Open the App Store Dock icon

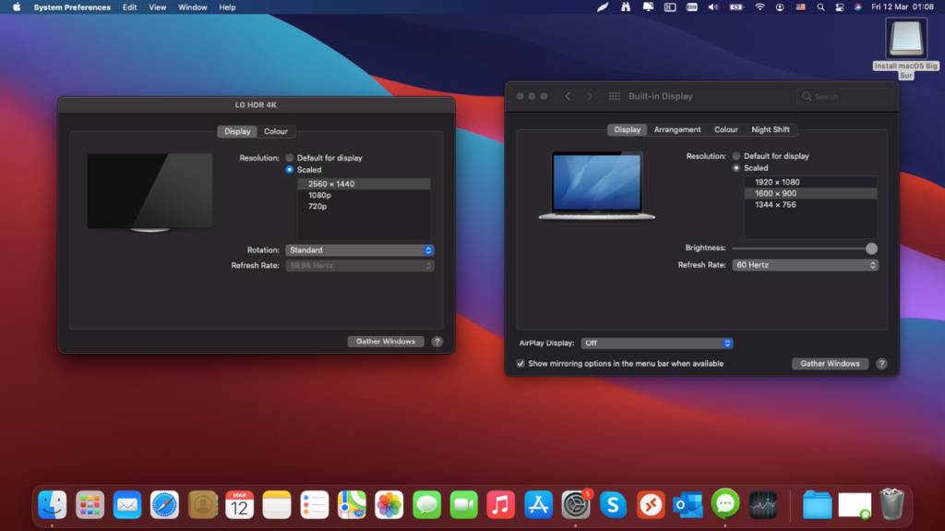(538, 504)
